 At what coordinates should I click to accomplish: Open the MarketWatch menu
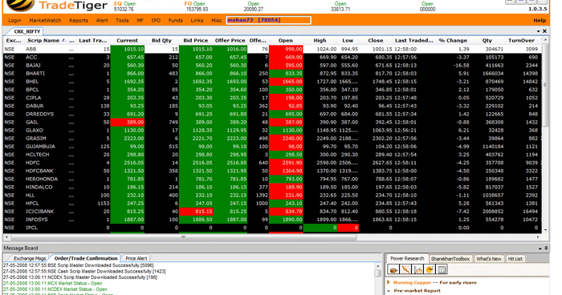click(45, 20)
